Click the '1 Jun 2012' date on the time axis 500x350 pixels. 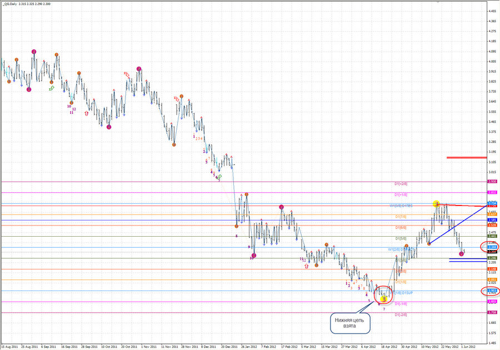pyautogui.click(x=468, y=346)
